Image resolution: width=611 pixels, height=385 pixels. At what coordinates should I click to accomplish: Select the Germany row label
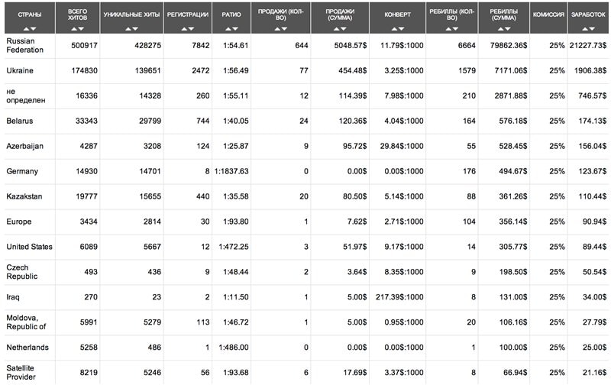point(22,172)
